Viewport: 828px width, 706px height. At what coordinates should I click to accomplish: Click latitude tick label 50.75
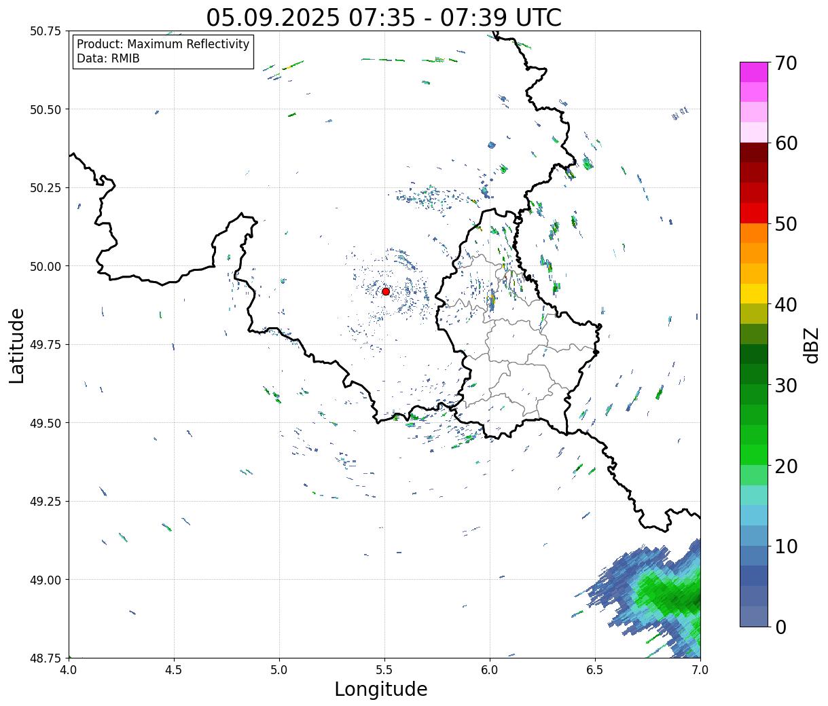pyautogui.click(x=46, y=31)
